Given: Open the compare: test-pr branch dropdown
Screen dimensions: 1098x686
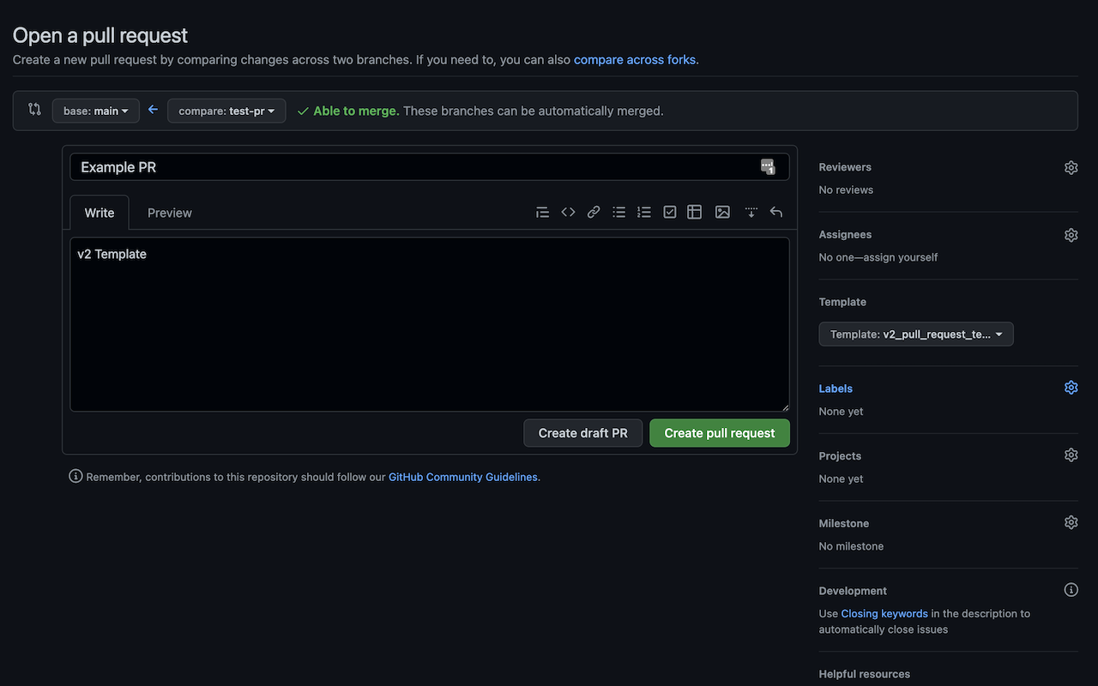Looking at the screenshot, I should (226, 110).
